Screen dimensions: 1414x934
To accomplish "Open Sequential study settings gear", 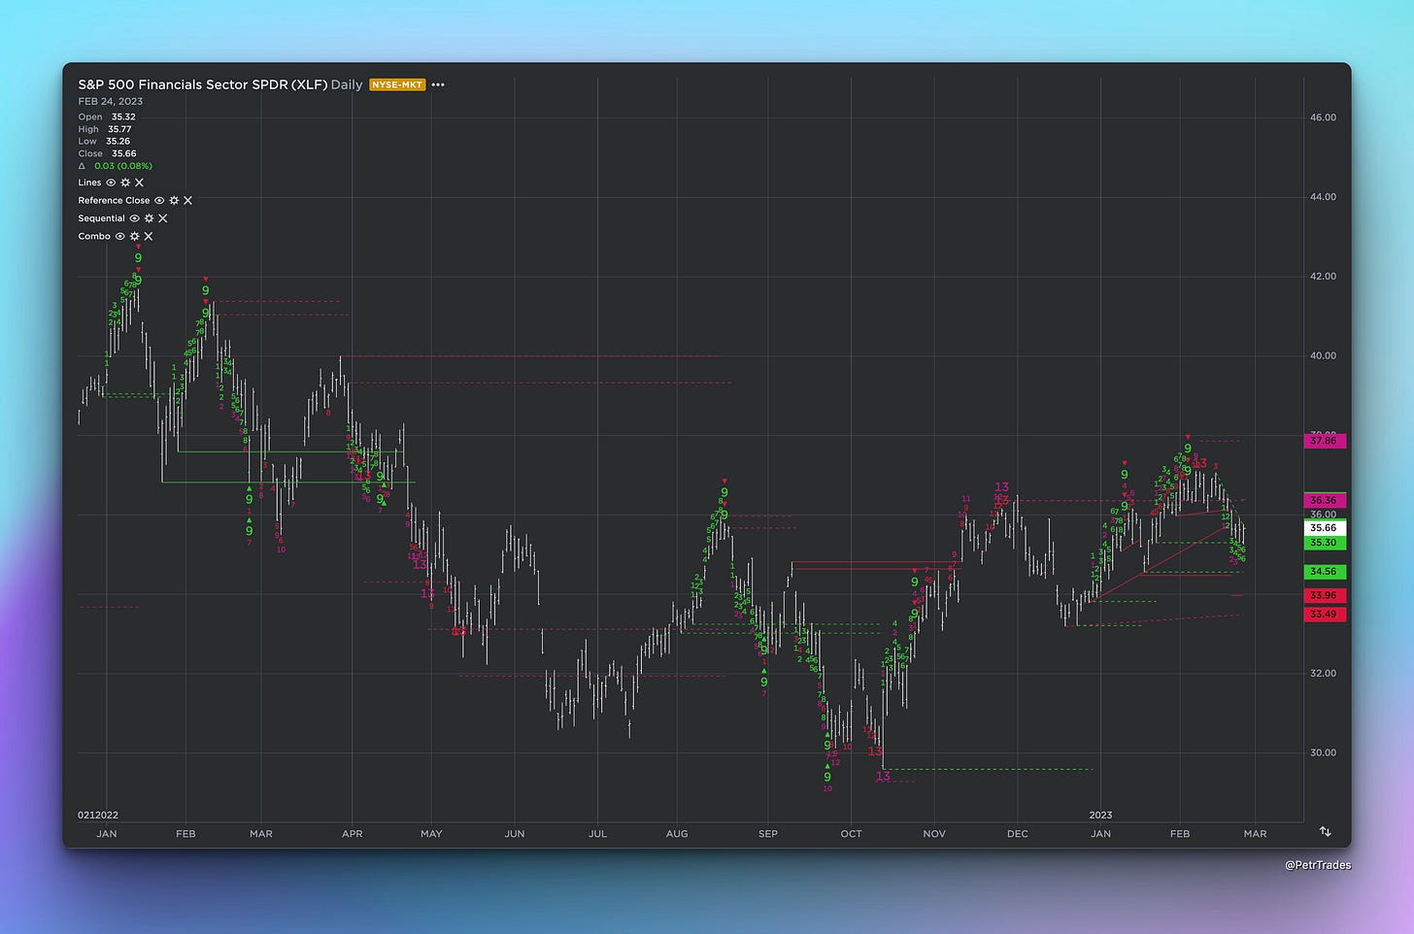I will (149, 218).
